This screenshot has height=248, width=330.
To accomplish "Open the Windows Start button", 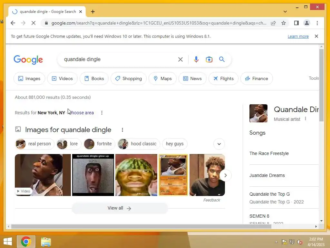I will point(8,242).
